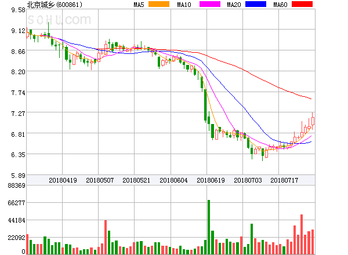Click the MA10 legend label
The width and height of the screenshot is (348, 255).
click(184, 5)
